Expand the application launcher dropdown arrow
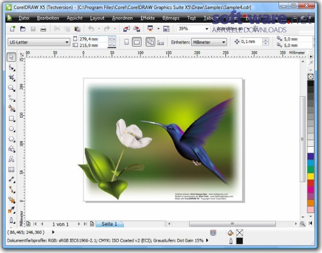 click(158, 29)
